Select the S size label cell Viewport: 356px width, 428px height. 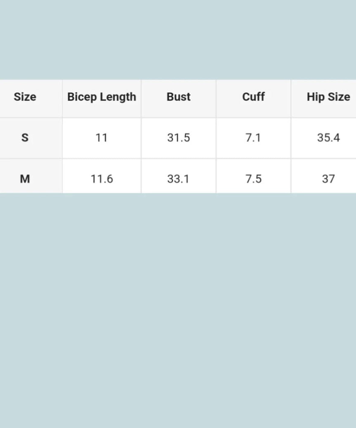pyautogui.click(x=25, y=138)
